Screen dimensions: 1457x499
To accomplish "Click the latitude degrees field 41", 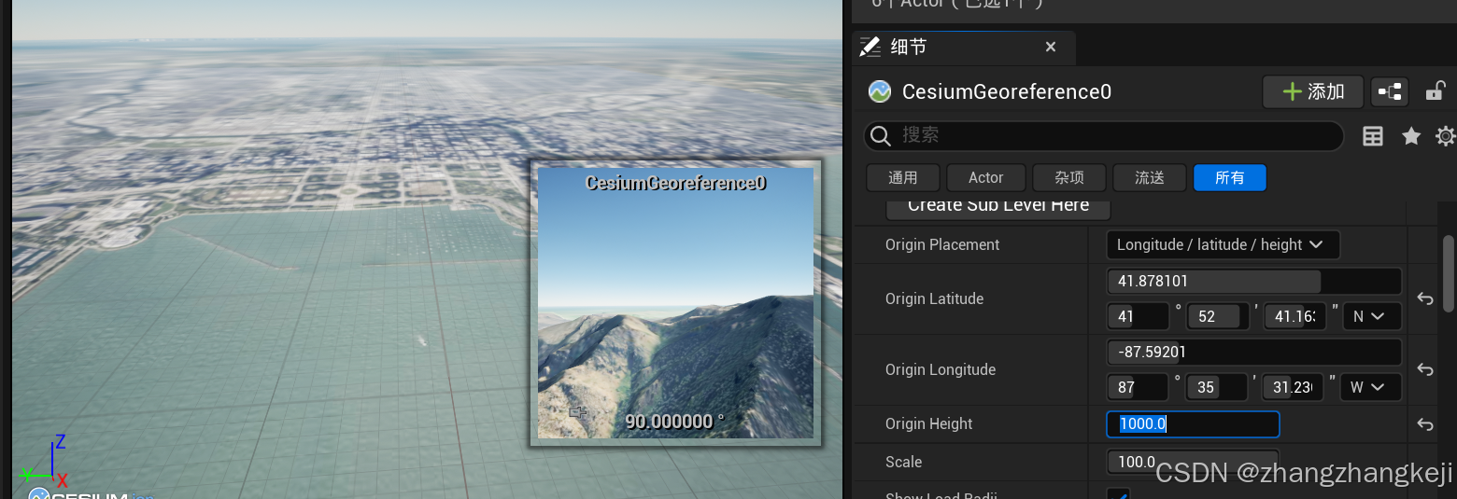I will click(x=1138, y=316).
